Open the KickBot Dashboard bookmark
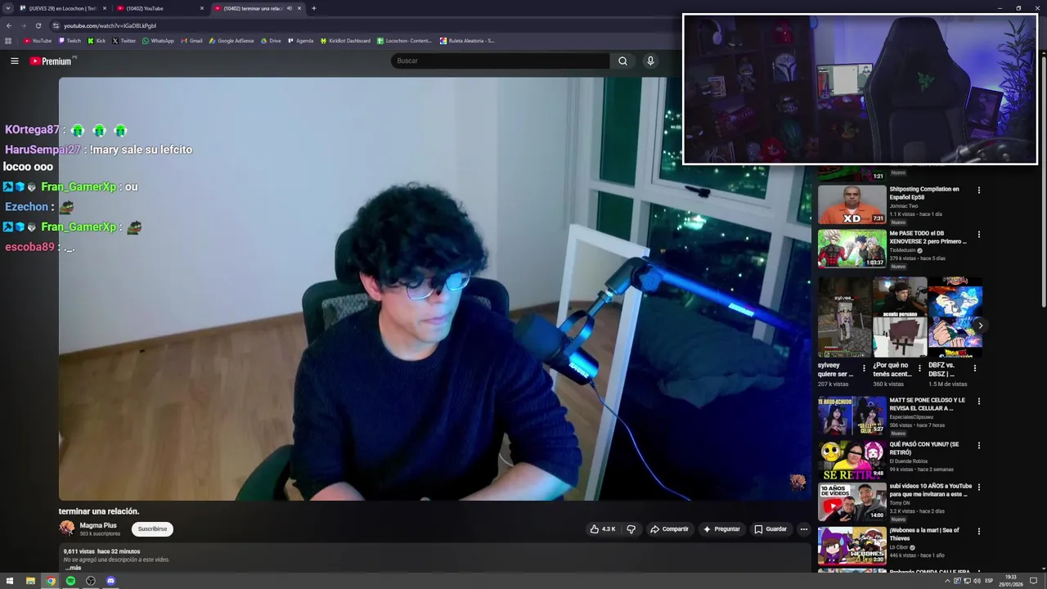 coord(345,41)
